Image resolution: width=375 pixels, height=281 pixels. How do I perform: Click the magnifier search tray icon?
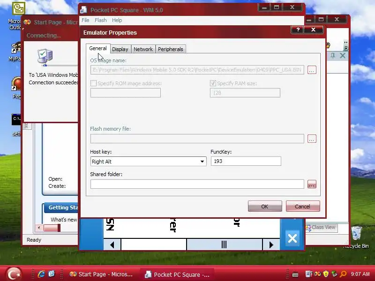pos(343,274)
